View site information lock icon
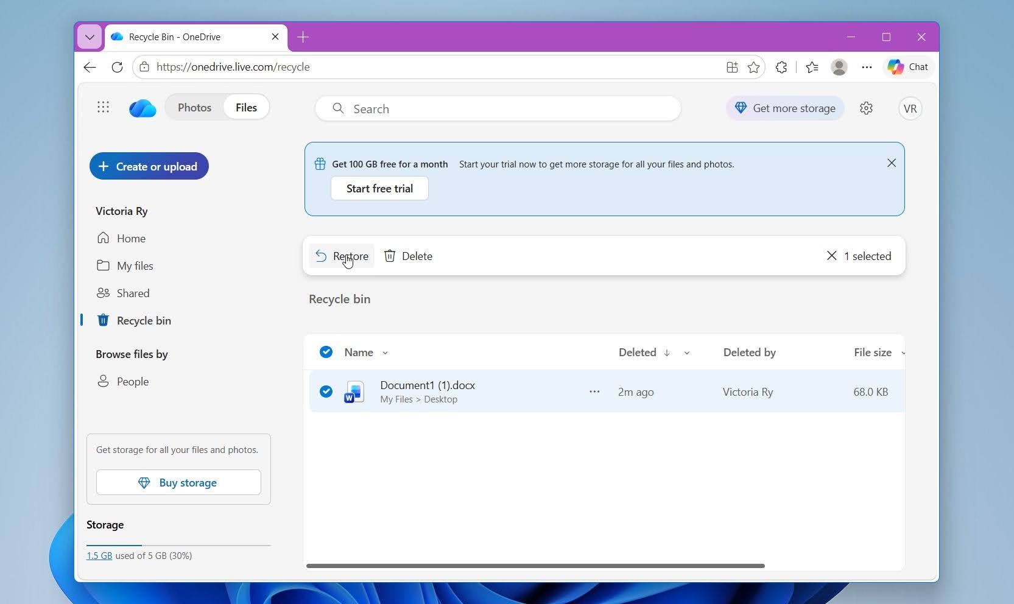Image resolution: width=1014 pixels, height=604 pixels. click(x=144, y=67)
